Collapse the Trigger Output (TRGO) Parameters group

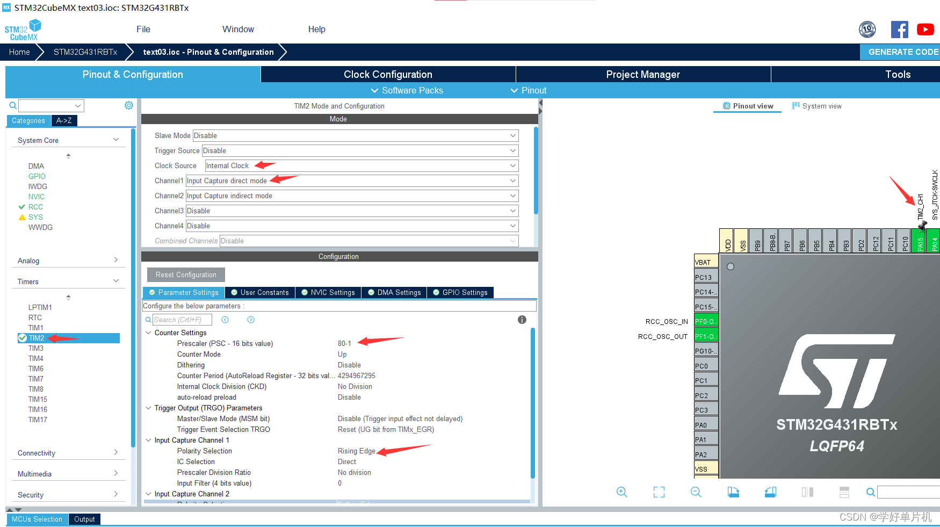pyautogui.click(x=148, y=408)
